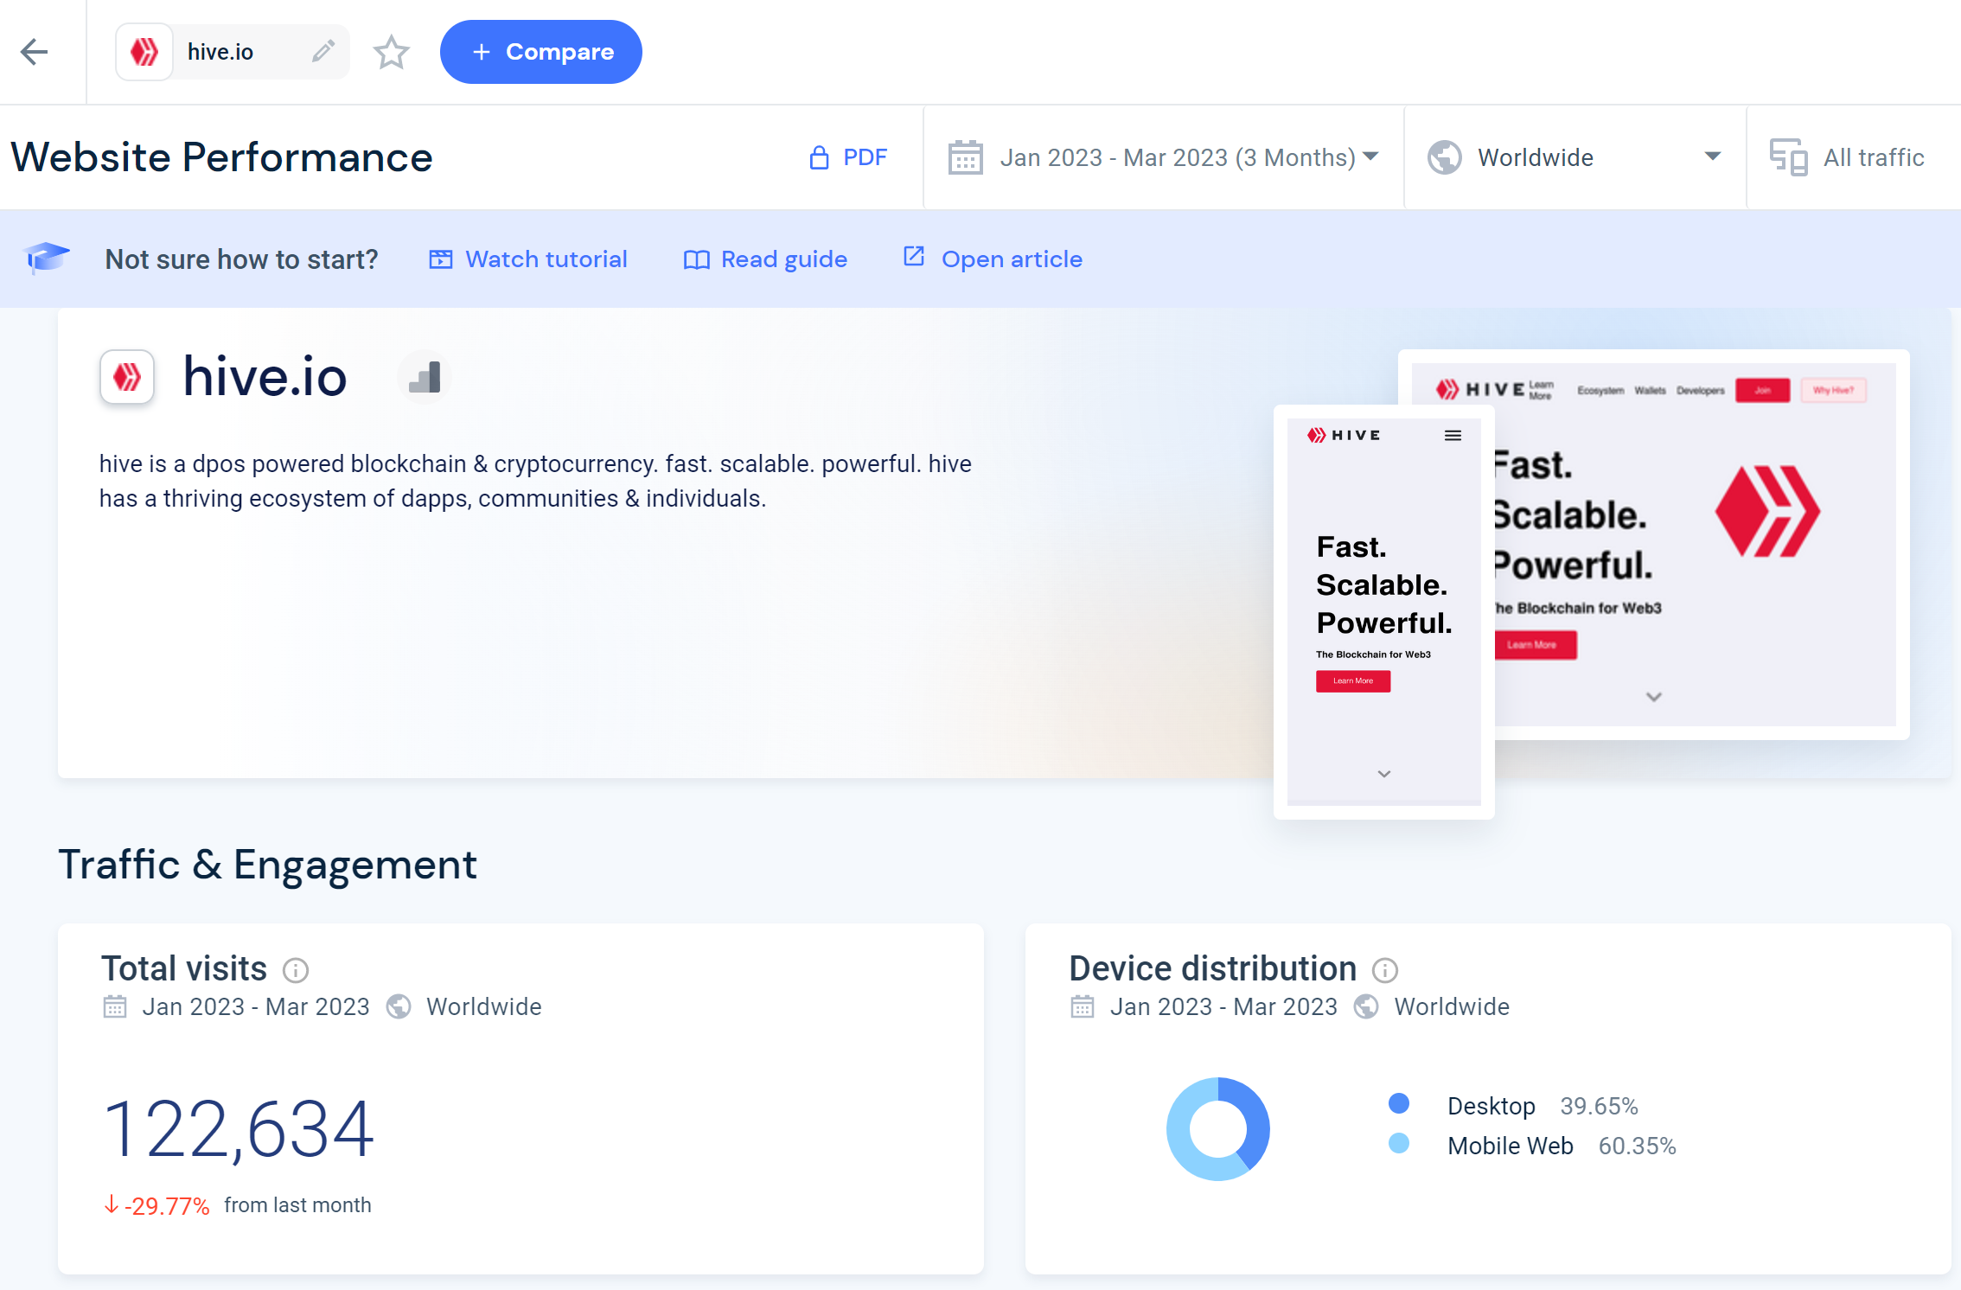Open the Jan 2023 - Mar 2023 date range dropdown

(x=1164, y=157)
